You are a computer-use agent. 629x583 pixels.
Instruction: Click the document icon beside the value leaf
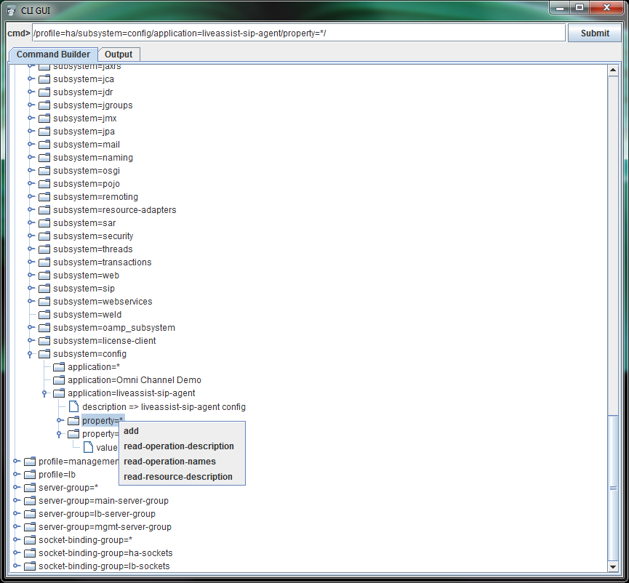(88, 447)
